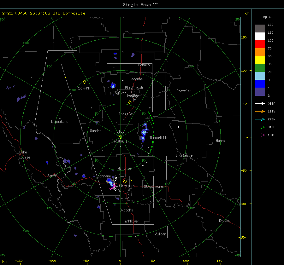
Task: Click the 09EA legend label
Action: (x=271, y=104)
